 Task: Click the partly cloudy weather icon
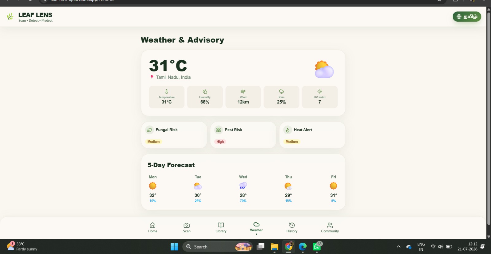pyautogui.click(x=324, y=69)
